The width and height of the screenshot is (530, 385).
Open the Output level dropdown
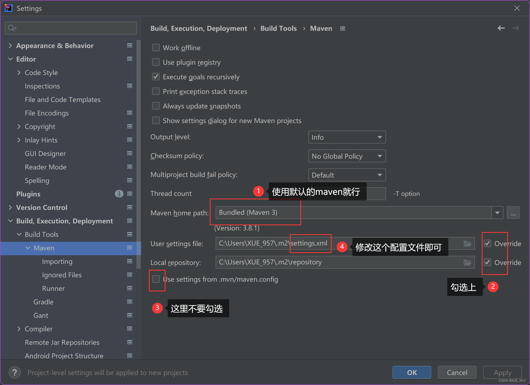point(347,137)
